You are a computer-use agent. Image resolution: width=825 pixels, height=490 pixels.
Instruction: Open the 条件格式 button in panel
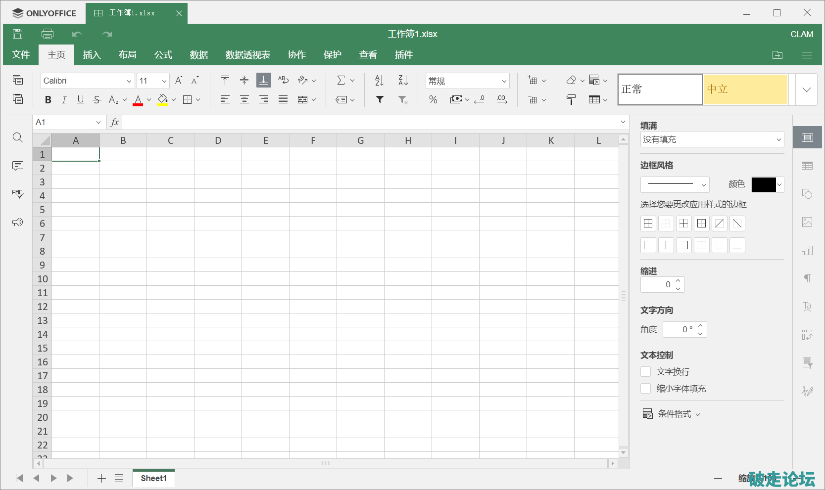671,414
